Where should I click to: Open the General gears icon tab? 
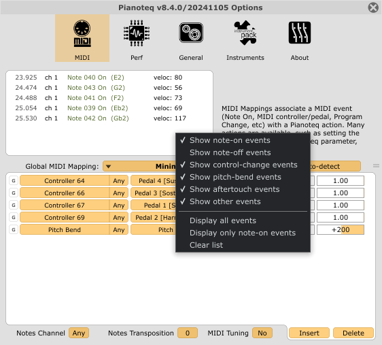(191, 38)
